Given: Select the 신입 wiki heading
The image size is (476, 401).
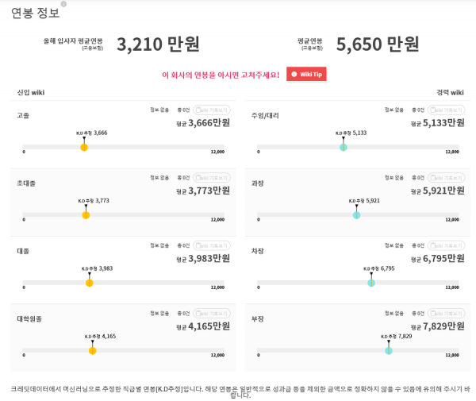Looking at the screenshot, I should pyautogui.click(x=31, y=92).
